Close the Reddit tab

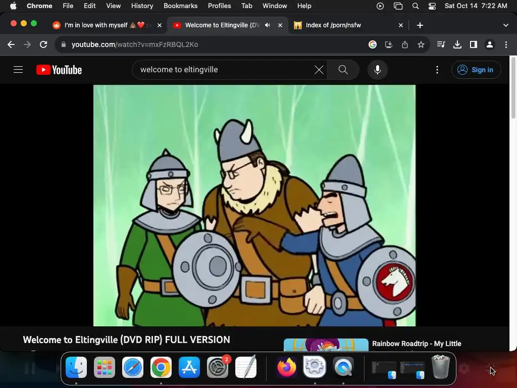tap(160, 25)
